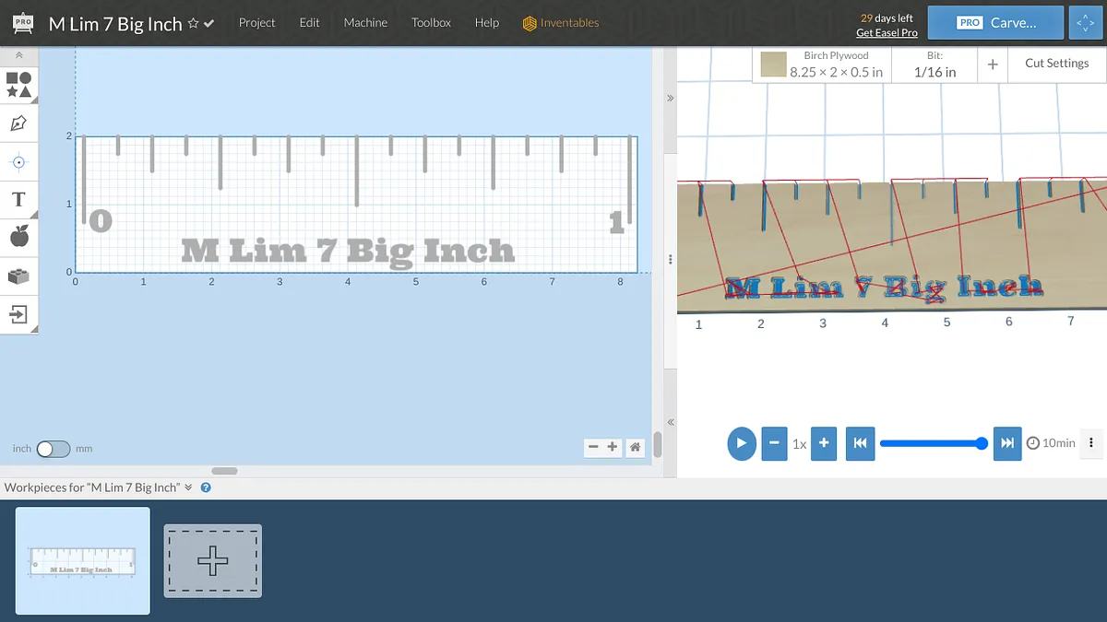1107x622 pixels.
Task: Click the Inventables link
Action: (569, 23)
